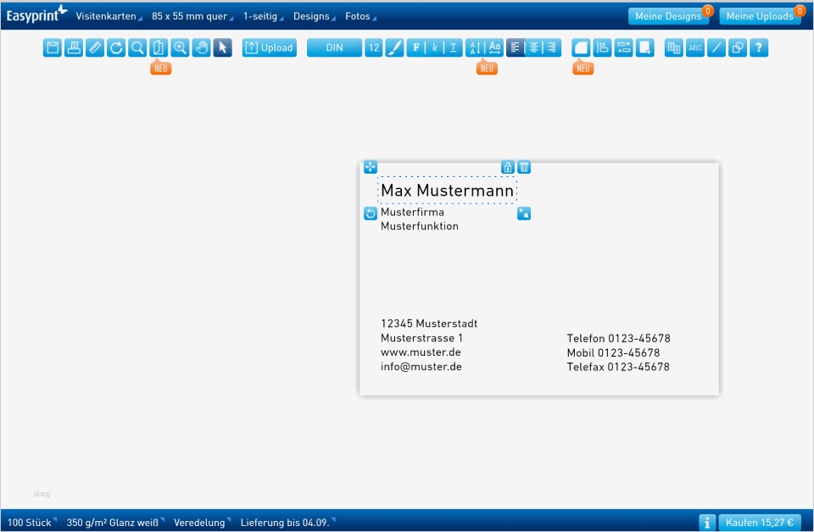Click the duplicate pages icon
Screen dimensions: 814x532
[674, 47]
